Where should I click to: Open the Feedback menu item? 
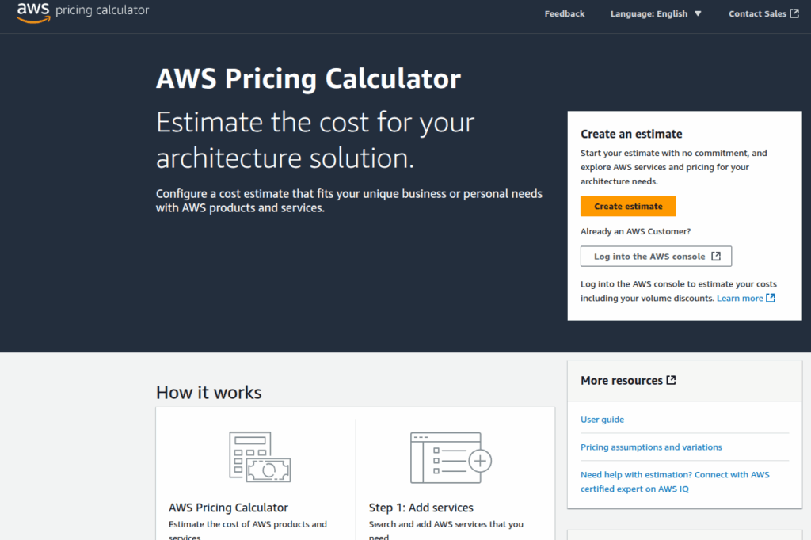[564, 13]
